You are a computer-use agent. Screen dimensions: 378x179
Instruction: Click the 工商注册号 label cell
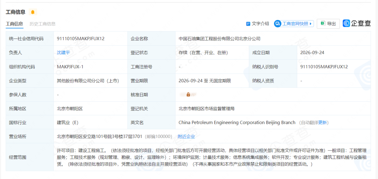pyautogui.click(x=152, y=67)
